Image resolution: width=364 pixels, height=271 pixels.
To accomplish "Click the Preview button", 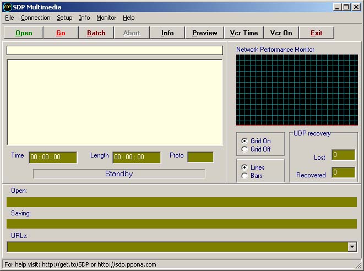I will [x=204, y=32].
